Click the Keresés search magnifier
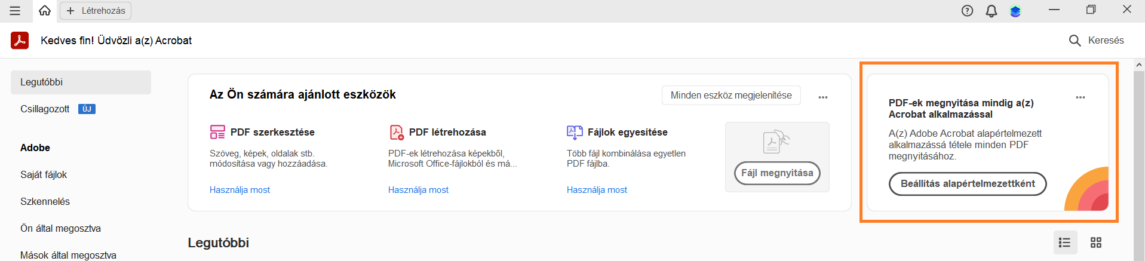The width and height of the screenshot is (1145, 261). (1075, 40)
